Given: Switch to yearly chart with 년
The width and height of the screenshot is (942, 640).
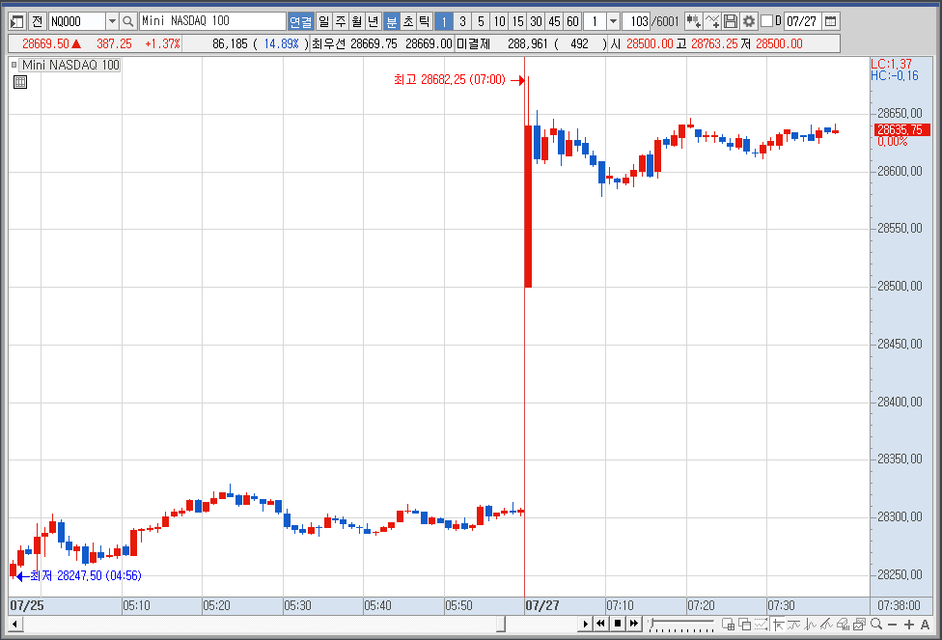Looking at the screenshot, I should click(x=374, y=21).
